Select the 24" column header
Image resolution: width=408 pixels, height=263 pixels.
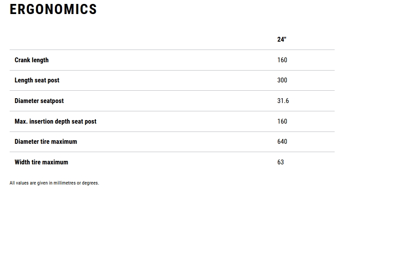click(x=282, y=39)
